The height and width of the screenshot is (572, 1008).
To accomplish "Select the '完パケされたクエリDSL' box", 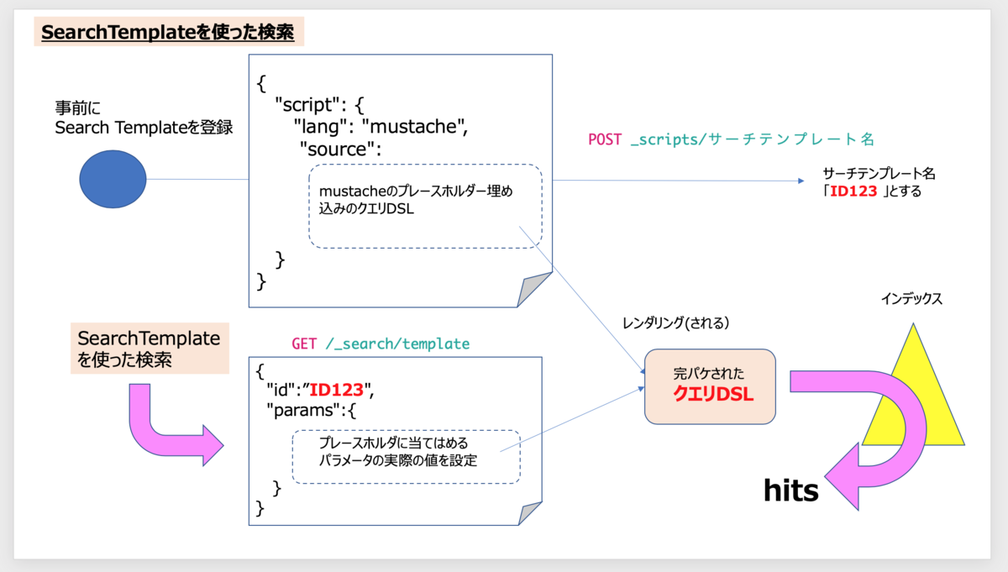I will (710, 386).
